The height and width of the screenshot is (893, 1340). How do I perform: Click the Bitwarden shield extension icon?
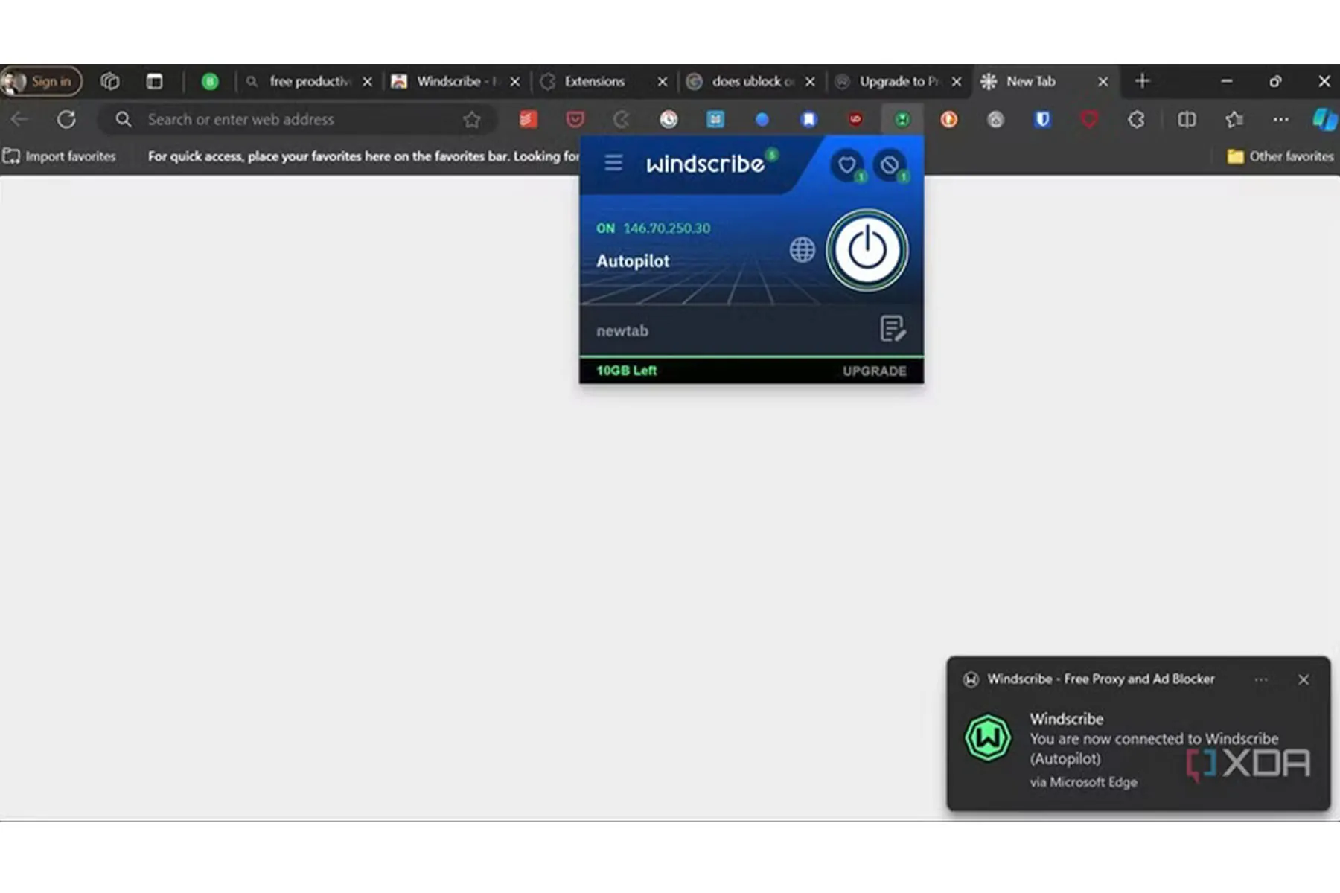(x=1042, y=120)
